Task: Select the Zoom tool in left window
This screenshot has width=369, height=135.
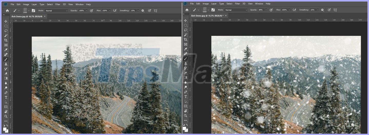Action: click(x=6, y=116)
